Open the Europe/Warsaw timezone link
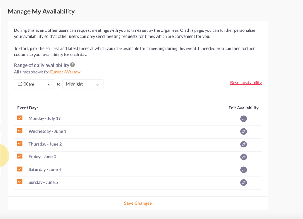This screenshot has height=219, width=303. click(65, 72)
